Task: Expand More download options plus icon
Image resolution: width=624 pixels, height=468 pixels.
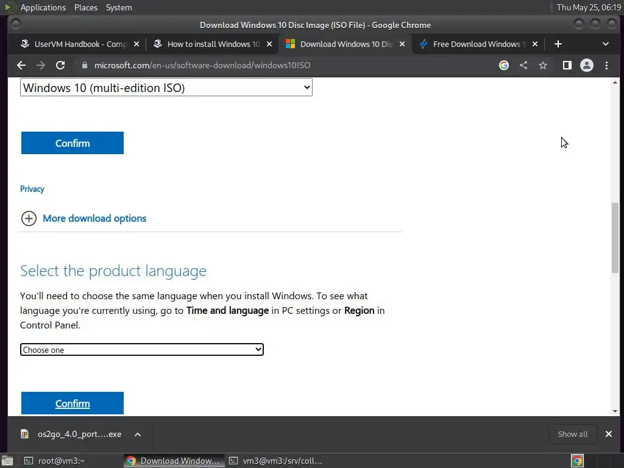Action: (29, 219)
